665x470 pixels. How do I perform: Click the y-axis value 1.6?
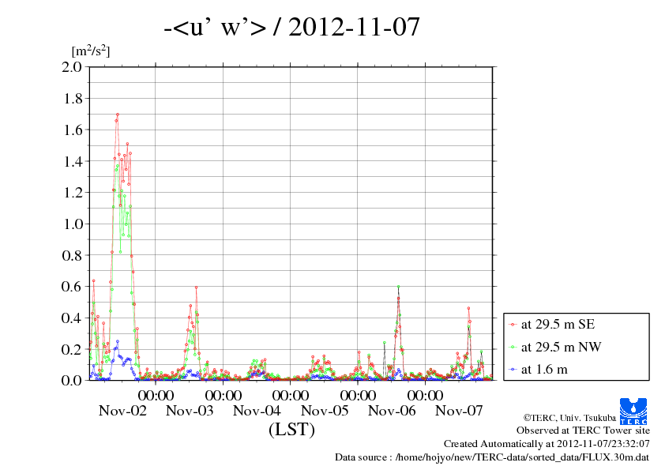coord(72,130)
